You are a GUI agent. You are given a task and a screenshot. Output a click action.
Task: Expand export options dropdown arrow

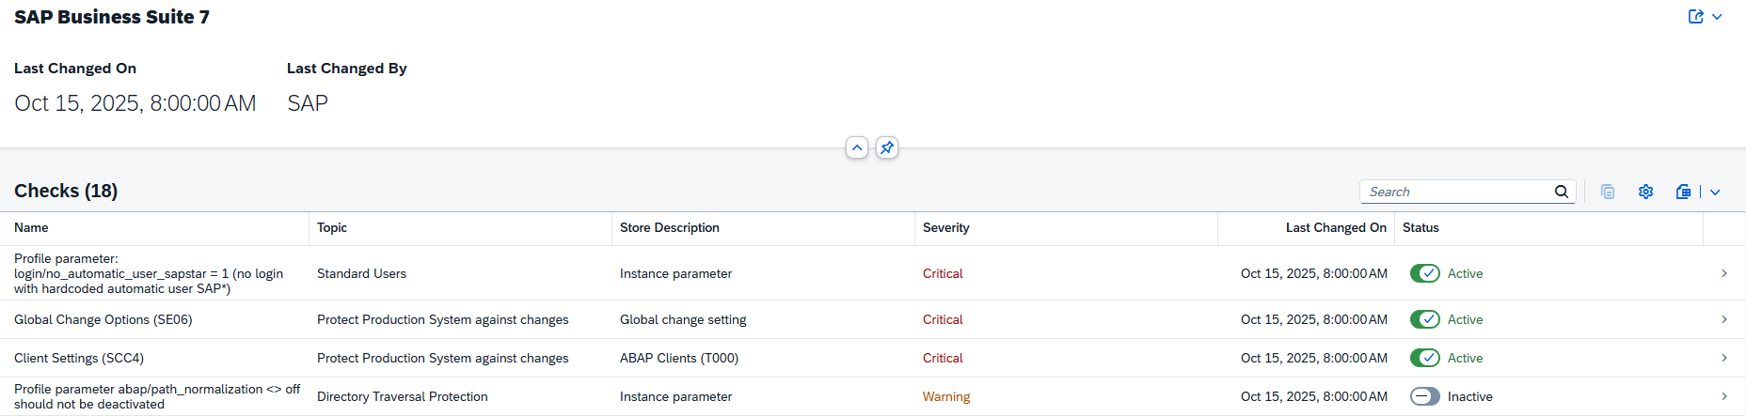1715,192
